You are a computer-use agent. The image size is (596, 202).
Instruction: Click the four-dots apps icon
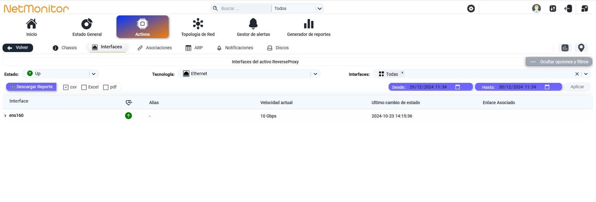tap(553, 8)
